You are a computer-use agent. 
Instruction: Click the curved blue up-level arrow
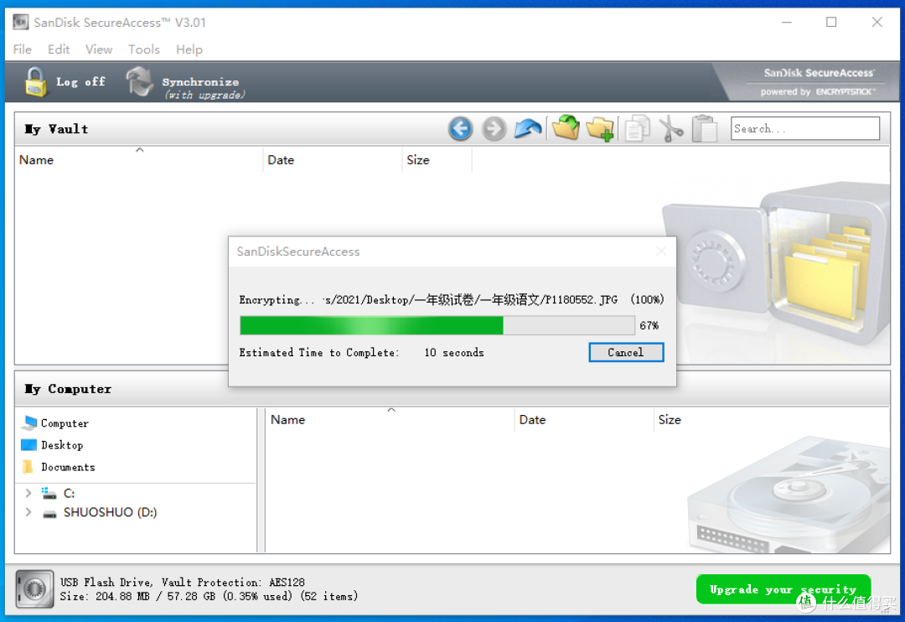(x=528, y=128)
